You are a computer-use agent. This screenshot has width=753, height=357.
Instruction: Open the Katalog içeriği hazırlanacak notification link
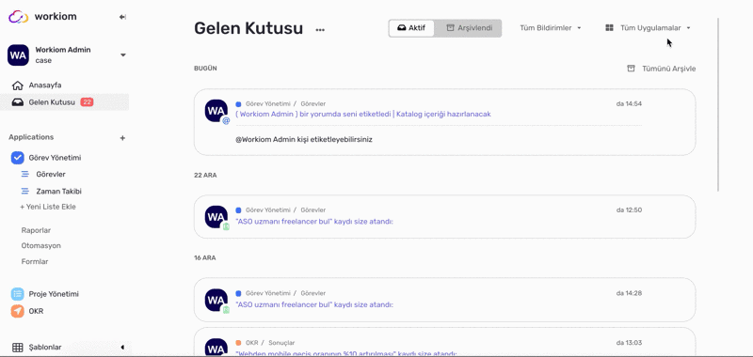pos(443,114)
